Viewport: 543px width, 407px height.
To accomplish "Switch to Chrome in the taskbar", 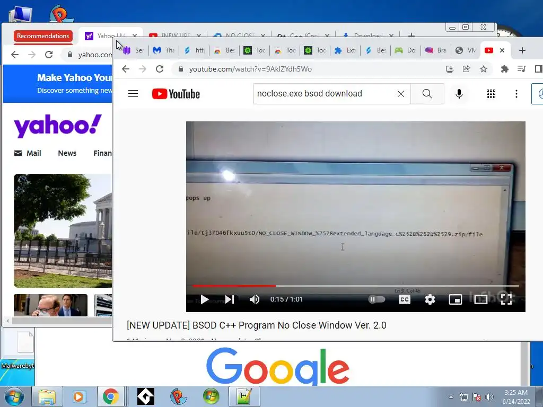I will 110,396.
